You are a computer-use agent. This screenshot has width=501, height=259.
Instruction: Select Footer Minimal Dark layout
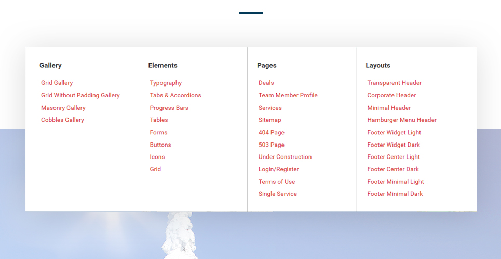(x=395, y=194)
